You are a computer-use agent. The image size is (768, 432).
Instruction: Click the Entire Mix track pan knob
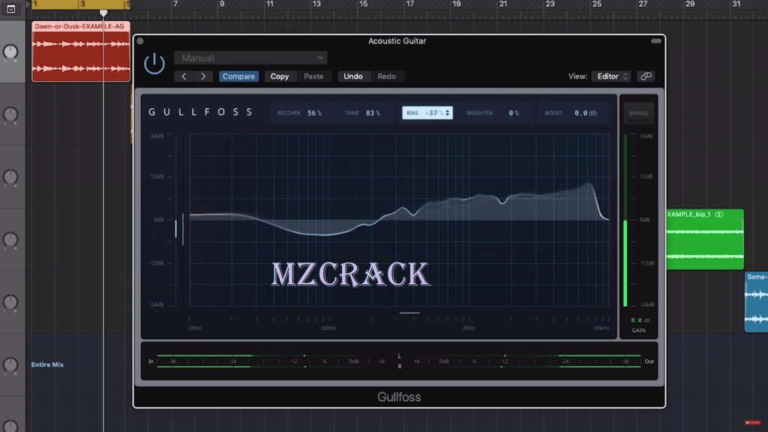click(10, 365)
